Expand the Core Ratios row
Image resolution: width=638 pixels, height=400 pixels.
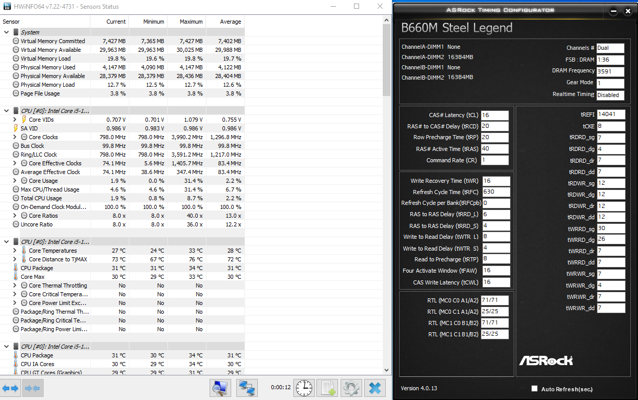(15, 216)
